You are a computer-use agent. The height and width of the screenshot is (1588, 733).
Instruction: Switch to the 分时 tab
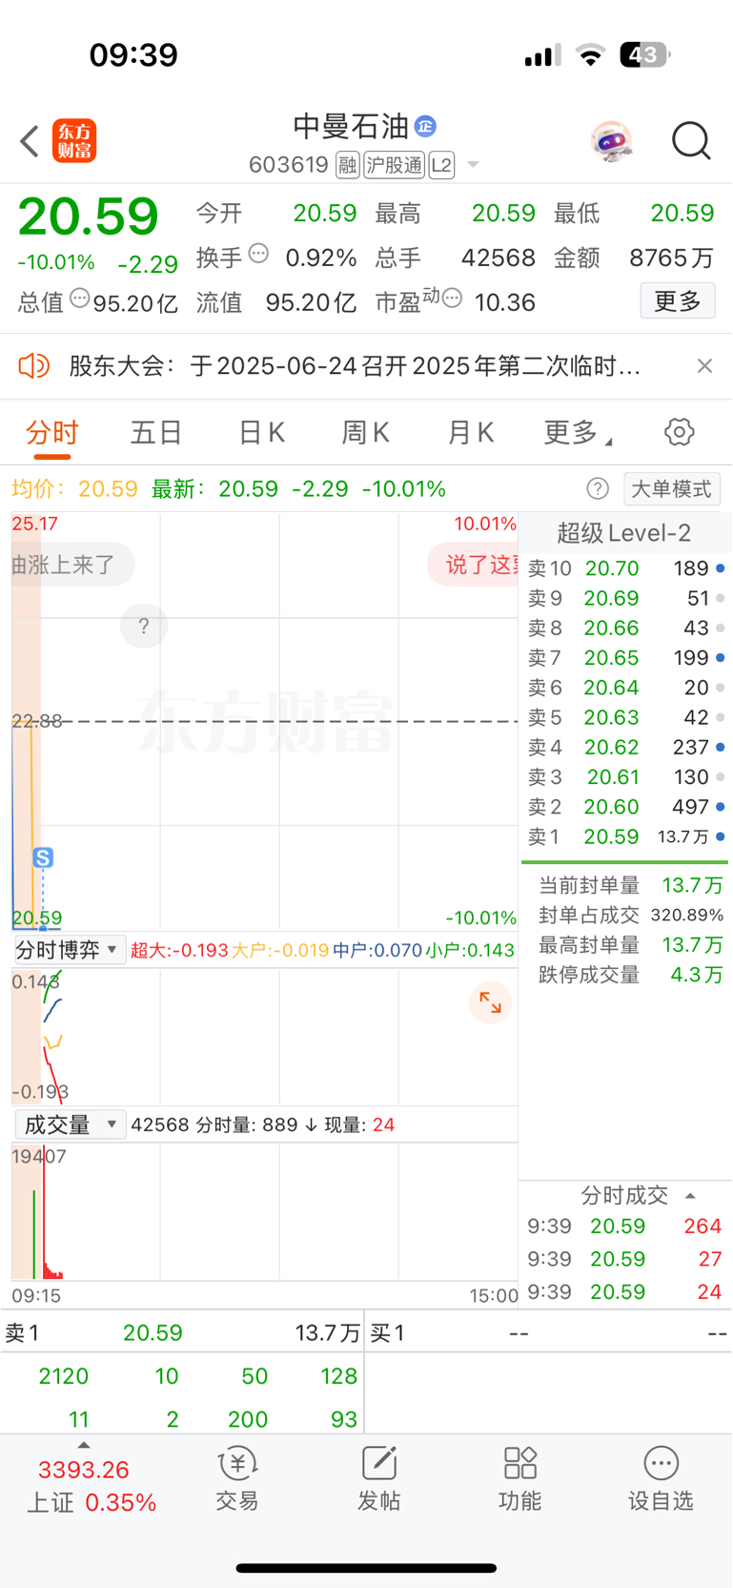tap(52, 433)
